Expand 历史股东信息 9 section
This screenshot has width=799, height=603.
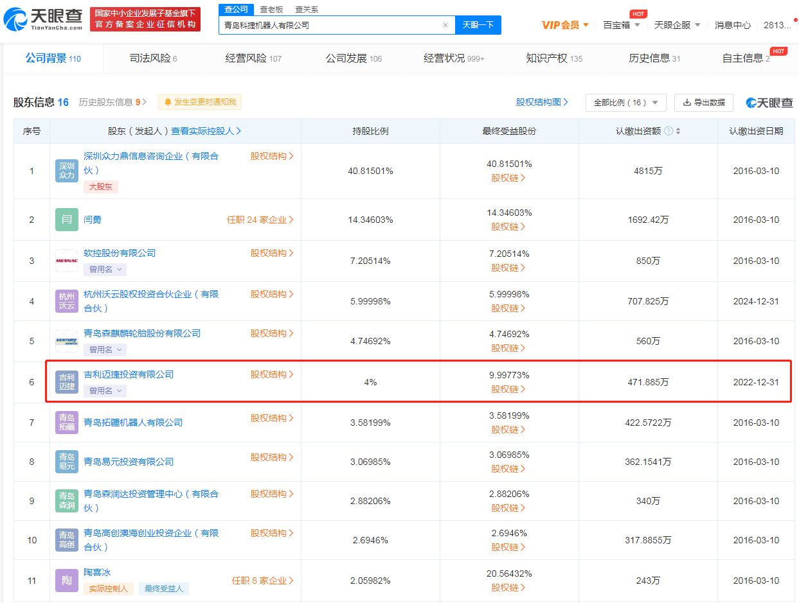(x=112, y=102)
